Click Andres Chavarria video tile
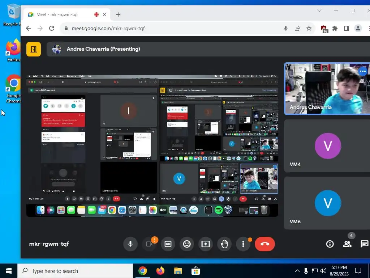The image size is (370, 278). pyautogui.click(x=327, y=89)
